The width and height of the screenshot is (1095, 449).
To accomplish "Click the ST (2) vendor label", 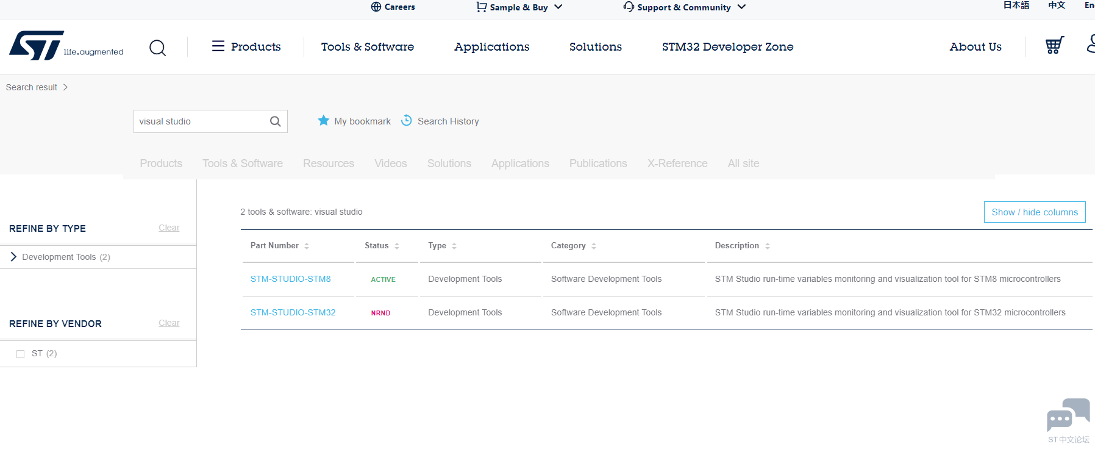I will coord(44,353).
